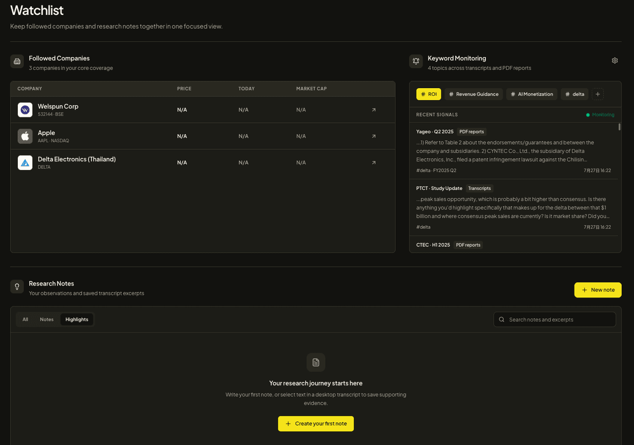
Task: Click the TODAY column header
Action: coord(247,89)
